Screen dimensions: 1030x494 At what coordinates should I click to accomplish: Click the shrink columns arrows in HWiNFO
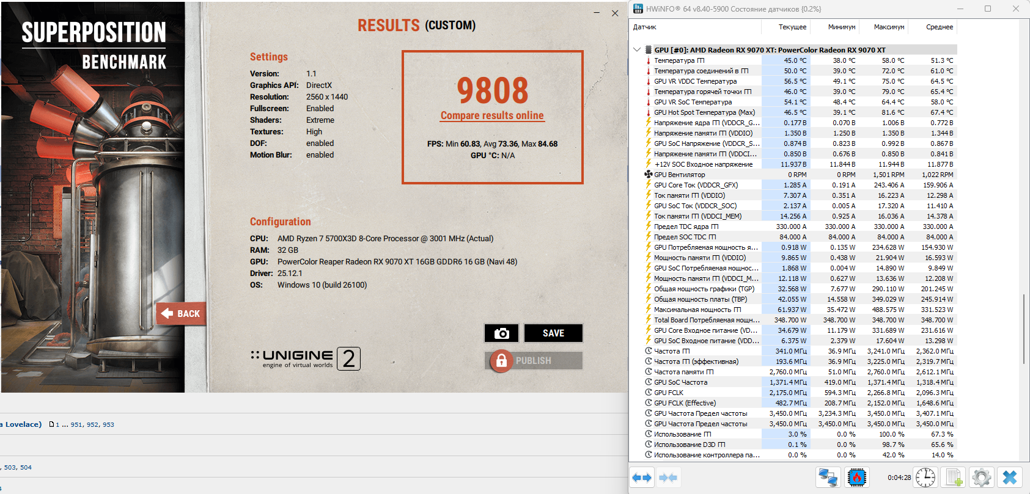pos(668,478)
